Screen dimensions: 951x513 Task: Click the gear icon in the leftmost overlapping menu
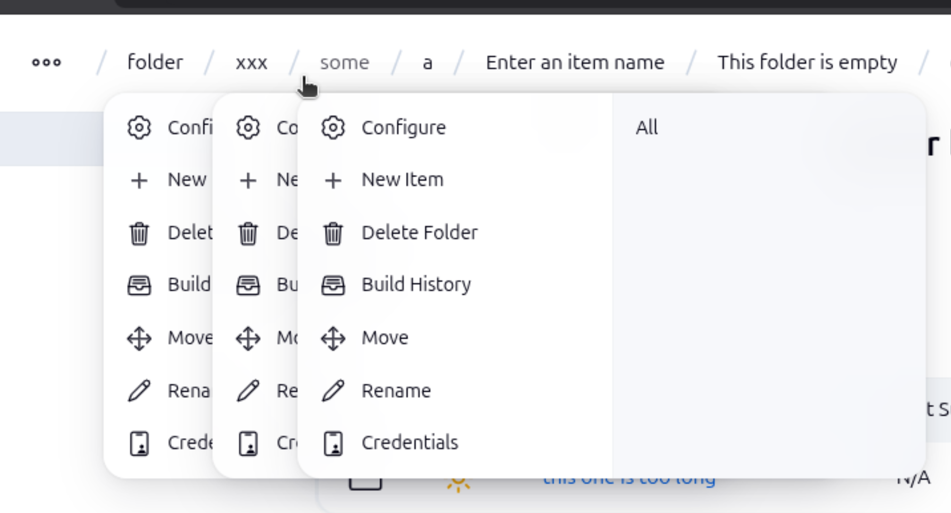[139, 128]
